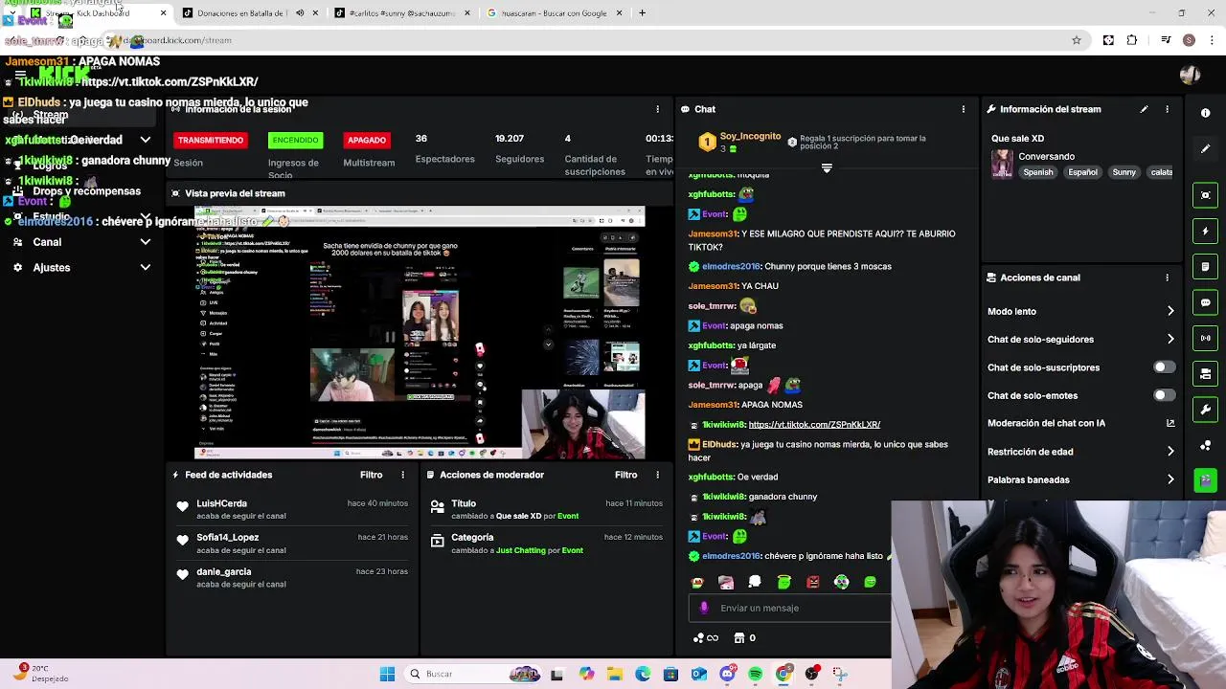Toggle the broadcast signal panel icon
The image size is (1226, 689).
pos(1205,338)
